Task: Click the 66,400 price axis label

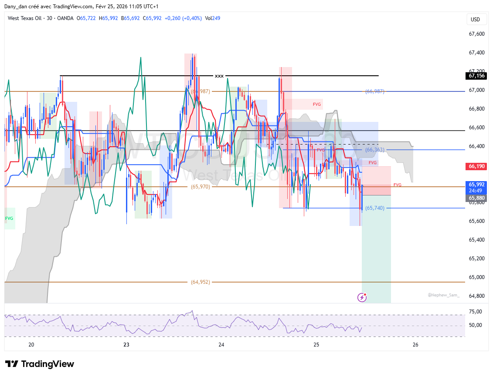Action: 476,146
